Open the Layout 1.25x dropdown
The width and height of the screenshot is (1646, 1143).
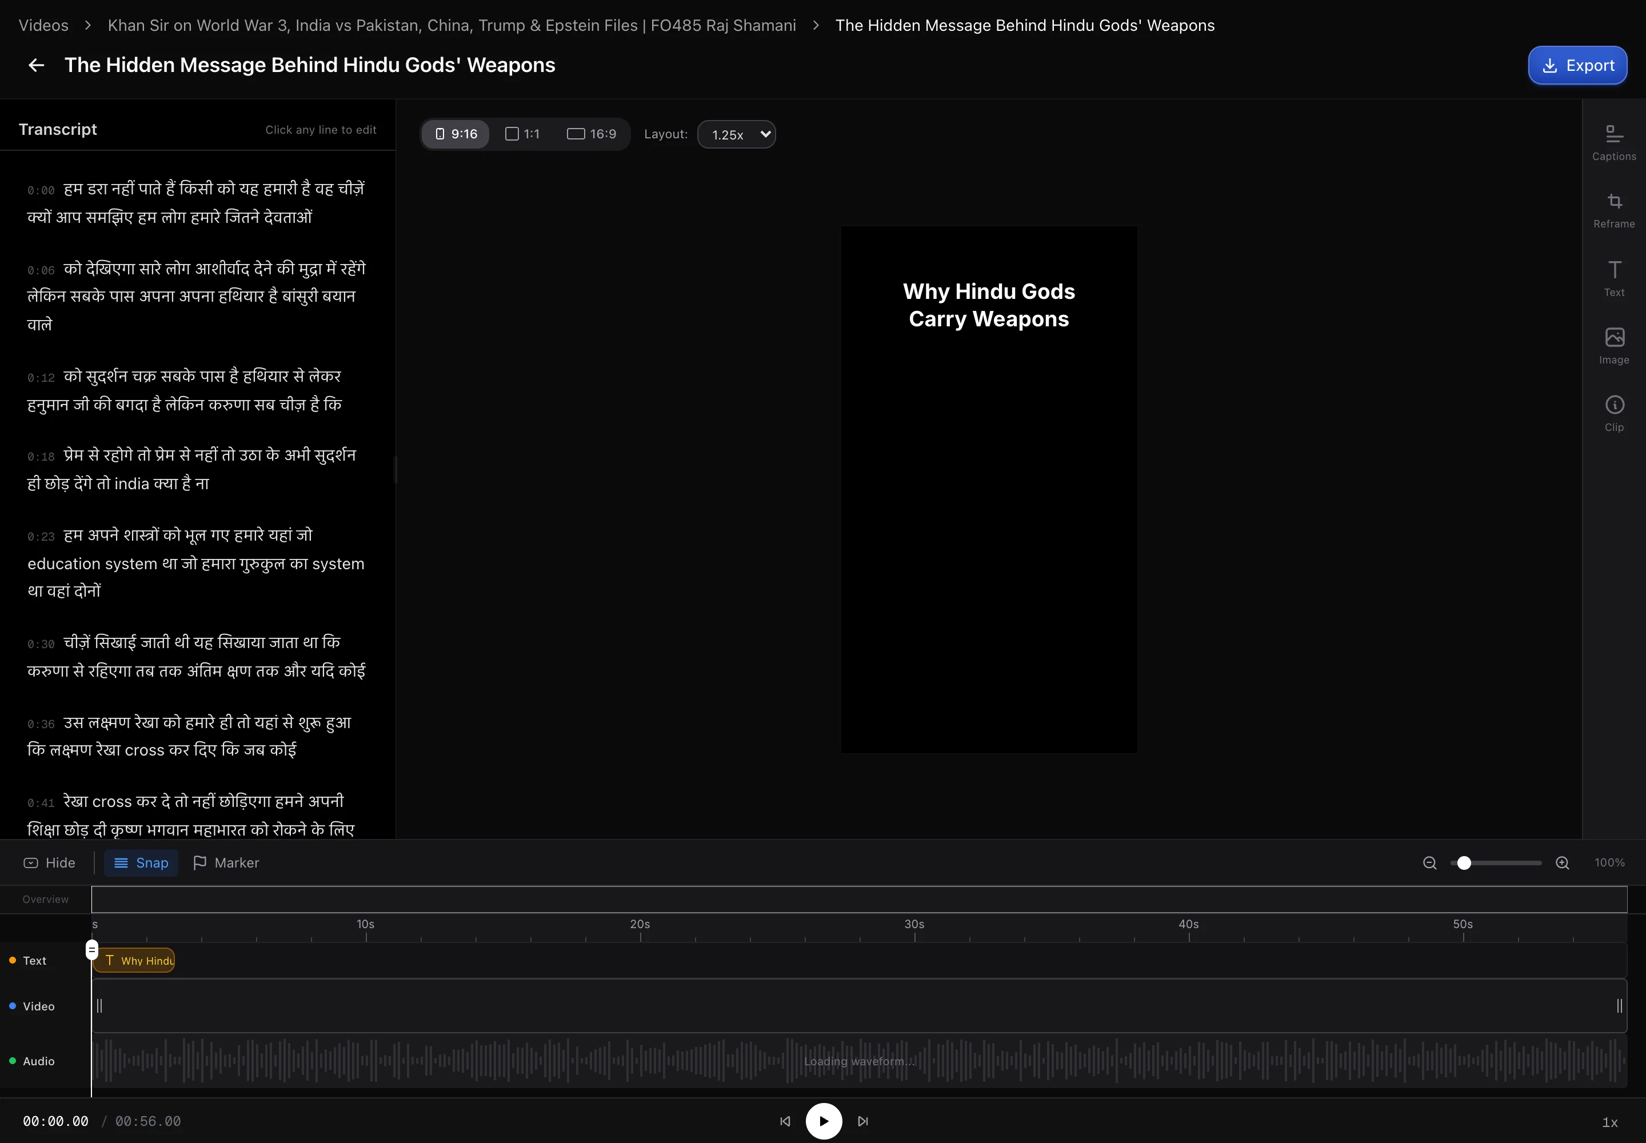pyautogui.click(x=736, y=135)
